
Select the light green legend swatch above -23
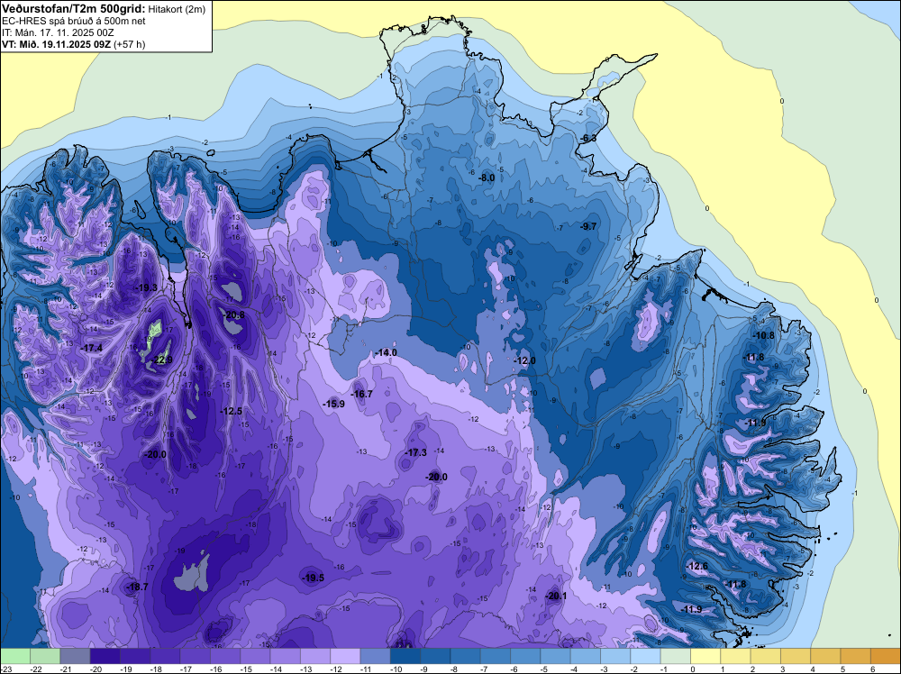(x=15, y=656)
